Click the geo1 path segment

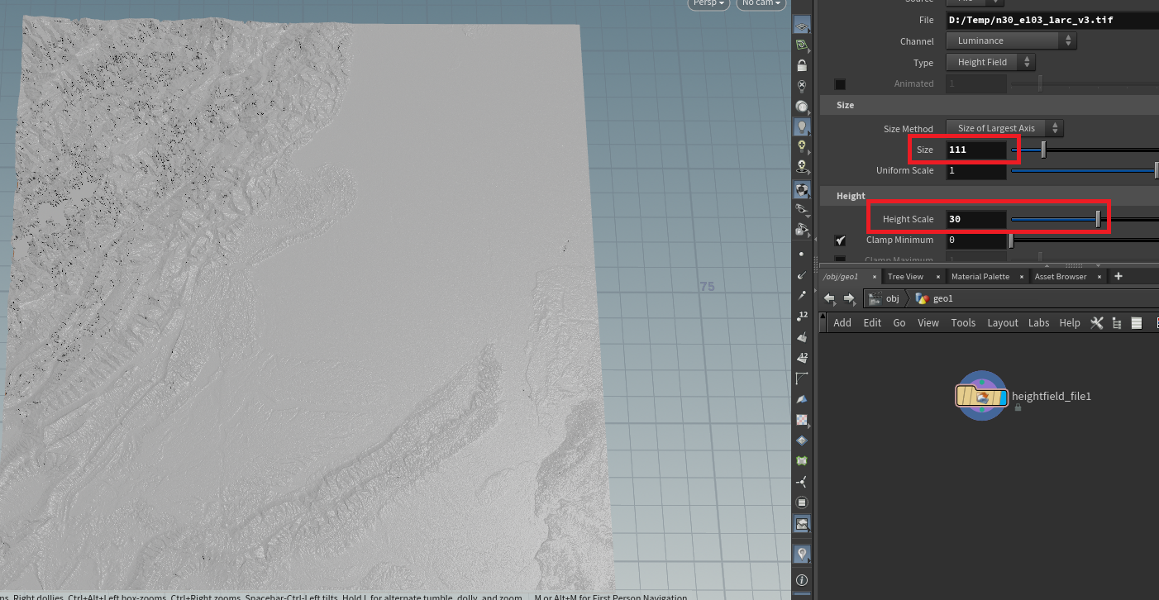(x=935, y=298)
